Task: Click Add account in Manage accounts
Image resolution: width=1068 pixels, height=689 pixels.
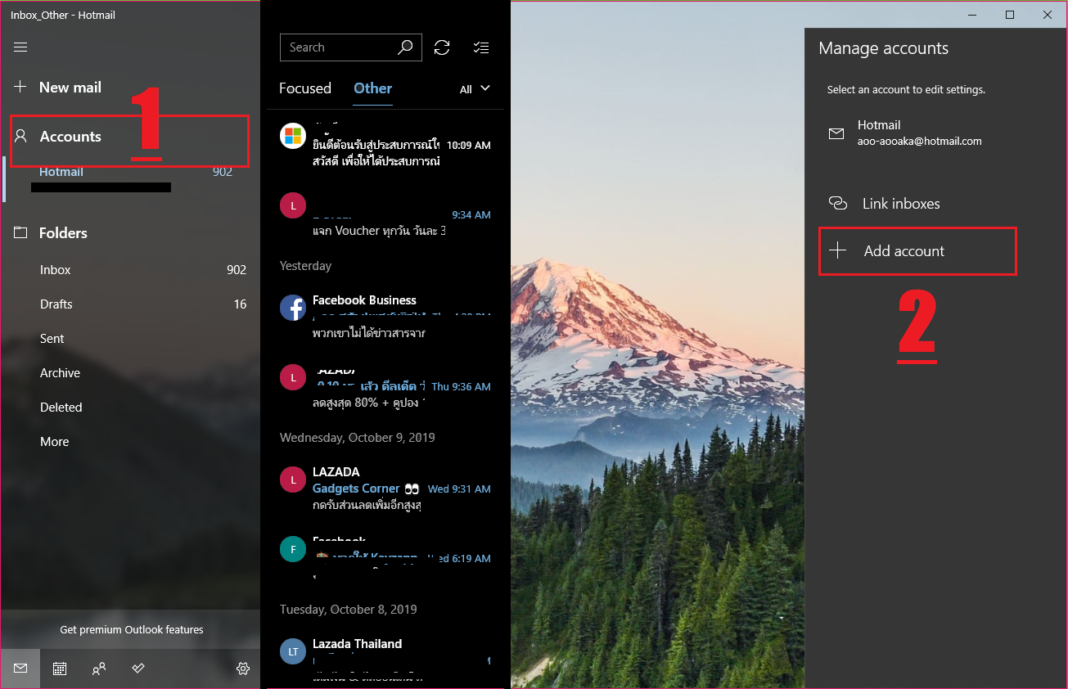Action: coord(917,251)
